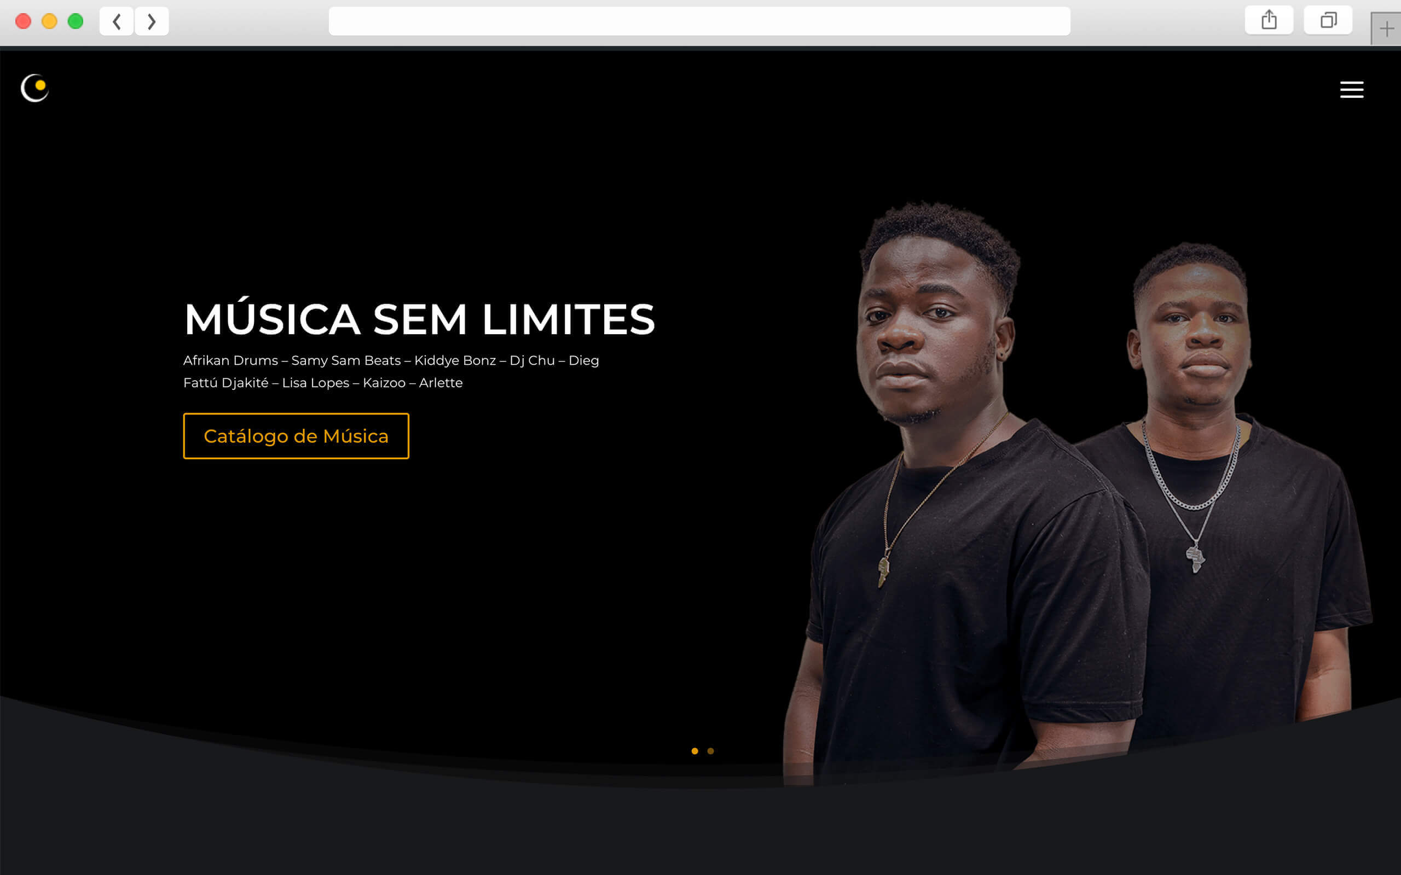
Task: Click the MÚSICA SEM LIMITES heading
Action: [420, 318]
